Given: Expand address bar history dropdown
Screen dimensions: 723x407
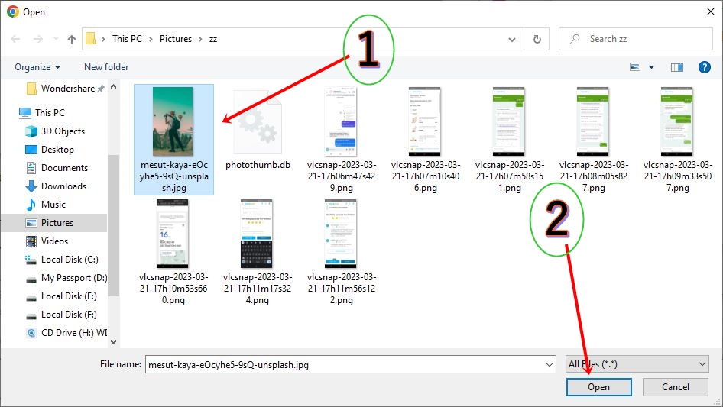Looking at the screenshot, I should 512,39.
